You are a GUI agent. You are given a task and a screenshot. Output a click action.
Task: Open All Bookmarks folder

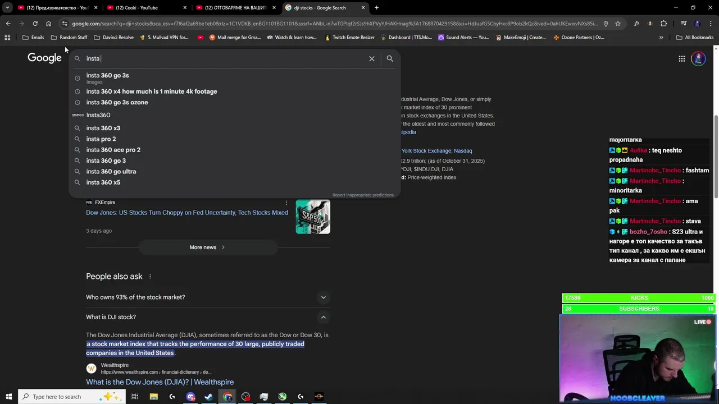695,38
